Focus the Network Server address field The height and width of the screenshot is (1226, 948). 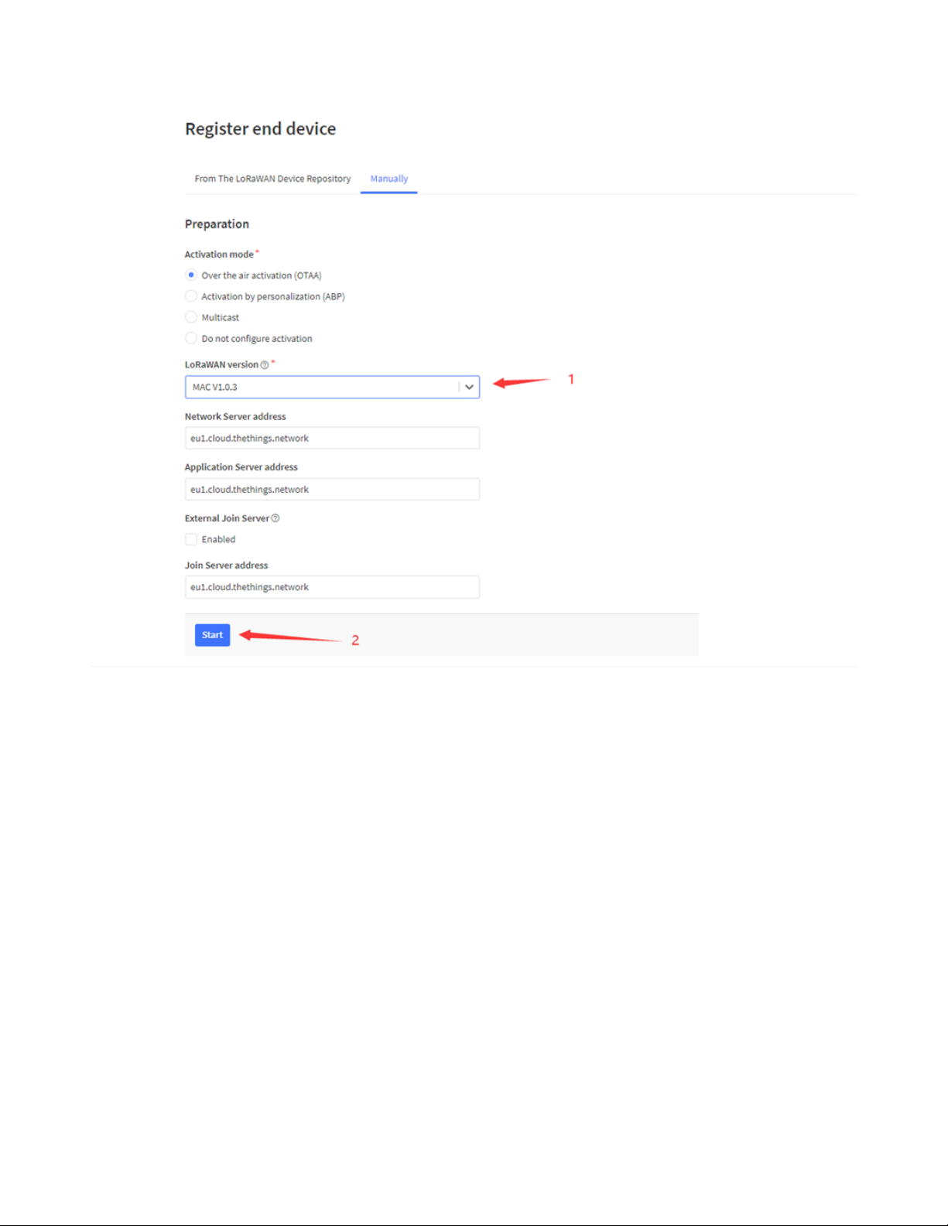coord(332,438)
